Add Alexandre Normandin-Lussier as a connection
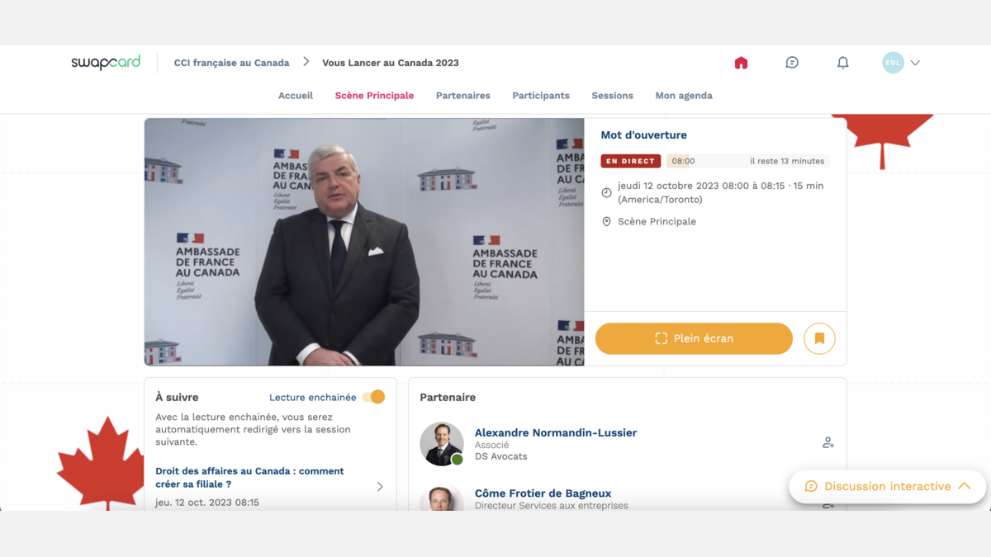The image size is (991, 557). pyautogui.click(x=827, y=443)
